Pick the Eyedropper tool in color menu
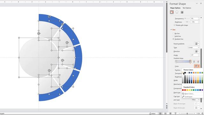Viewport: 204px width, 115px height. (188, 96)
